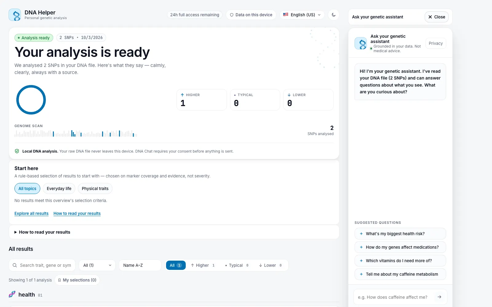The width and height of the screenshot is (492, 307).
Task: Click the circular analysis progress ring
Action: 31,100
